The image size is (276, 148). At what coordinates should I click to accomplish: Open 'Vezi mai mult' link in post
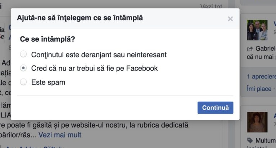tap(60, 135)
